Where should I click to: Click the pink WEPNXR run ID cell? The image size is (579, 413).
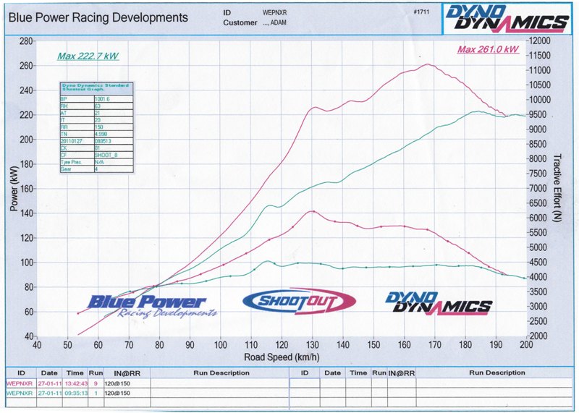pos(20,383)
